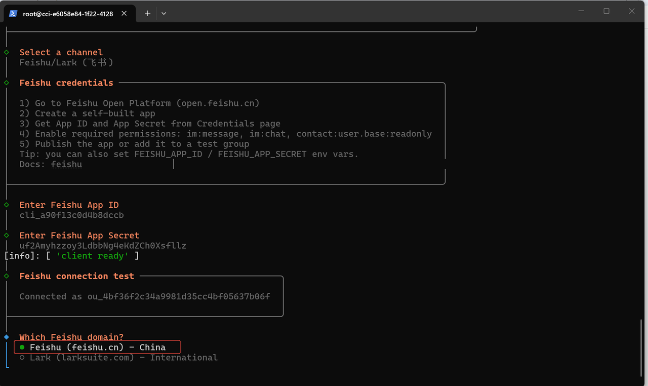The height and width of the screenshot is (386, 648).
Task: Click diamond marker beside Enter Feishu App ID
Action: [7, 205]
